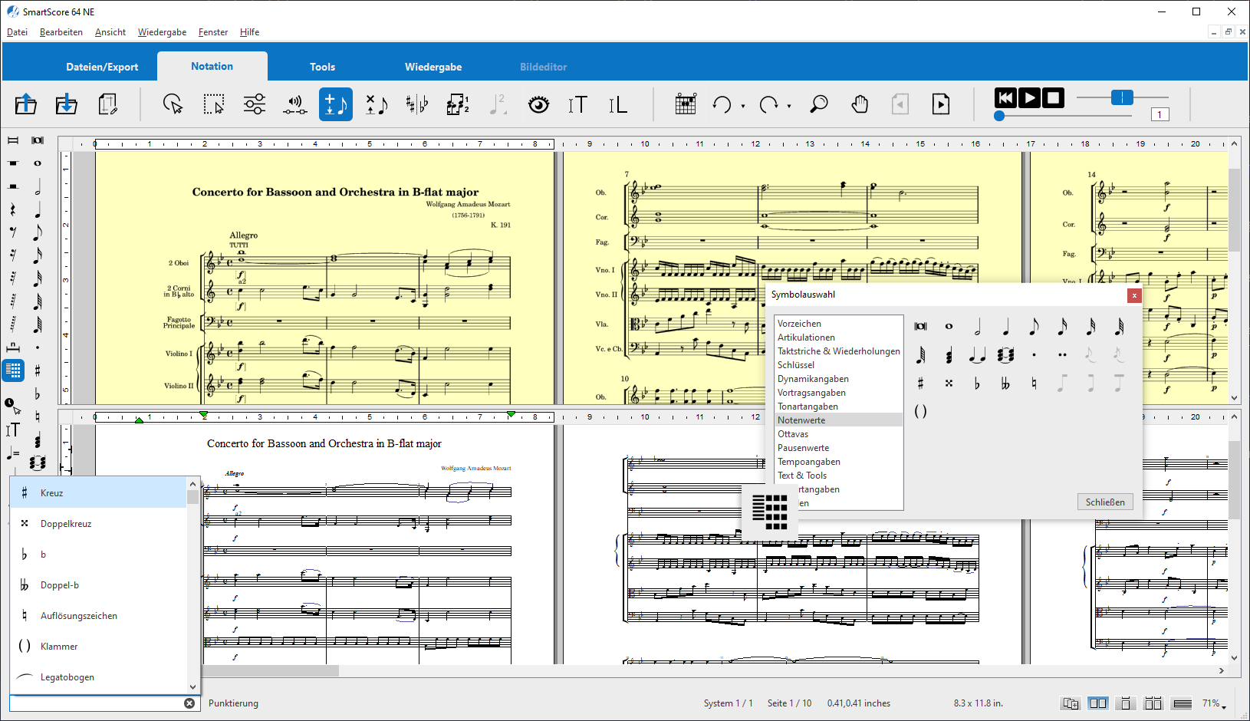Click the guitar chord fretboard icon
The height and width of the screenshot is (721, 1250).
tap(686, 104)
